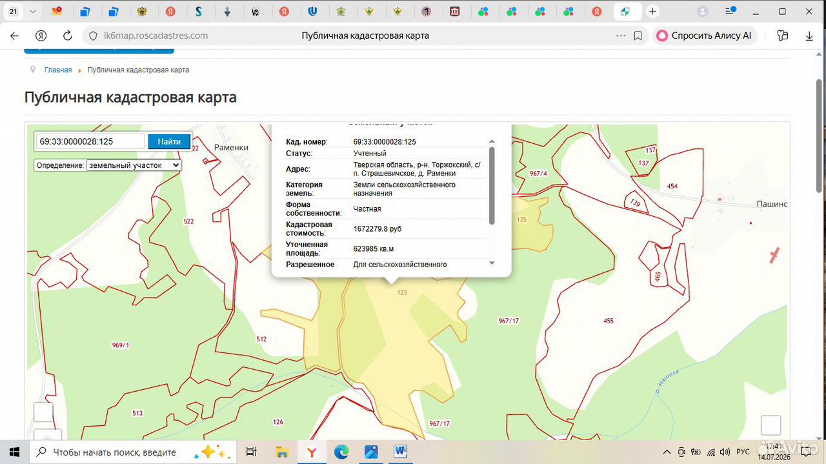826x464 pixels.
Task: Click the popup scrollbar down arrow
Action: (x=492, y=263)
